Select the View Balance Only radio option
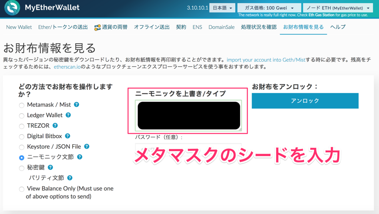379x214 pixels. point(22,189)
